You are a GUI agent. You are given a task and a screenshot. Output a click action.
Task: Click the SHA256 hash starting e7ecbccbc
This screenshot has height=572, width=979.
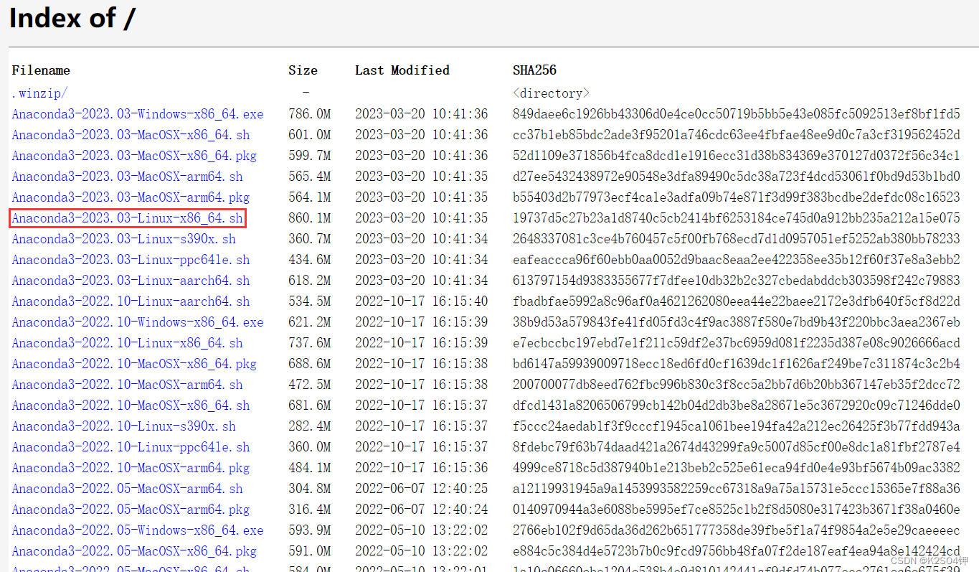(x=737, y=343)
